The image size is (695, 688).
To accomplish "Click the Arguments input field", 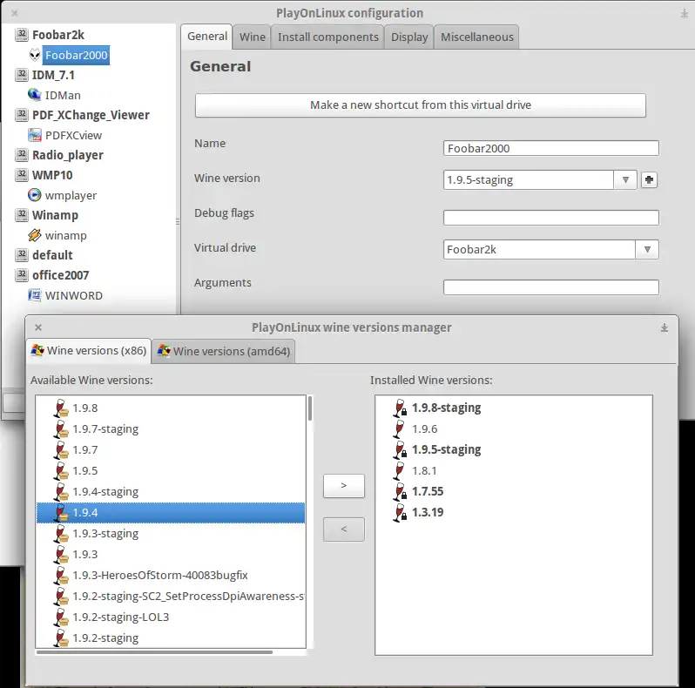I will coord(551,287).
